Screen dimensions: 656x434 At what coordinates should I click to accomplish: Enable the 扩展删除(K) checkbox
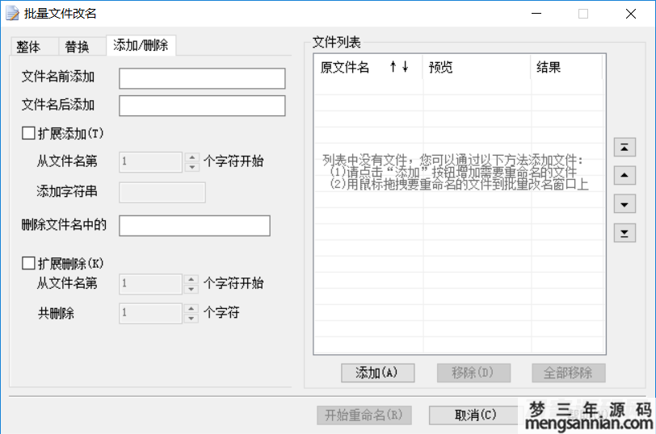(x=28, y=263)
